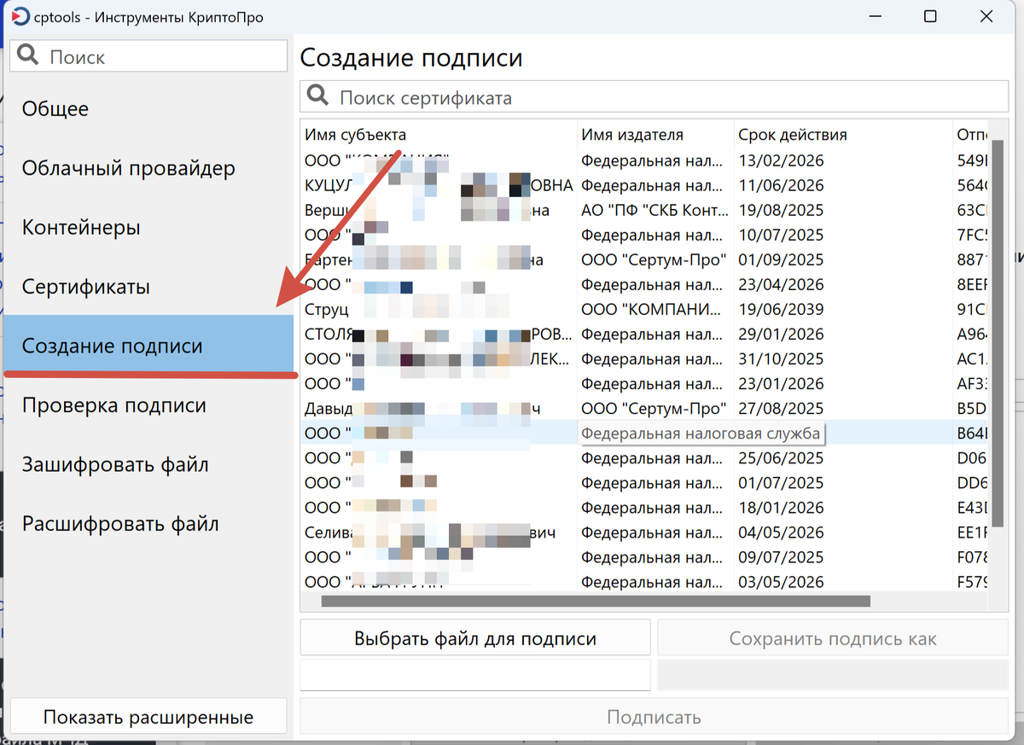Close the cptools window
1024x745 pixels.
[x=986, y=16]
